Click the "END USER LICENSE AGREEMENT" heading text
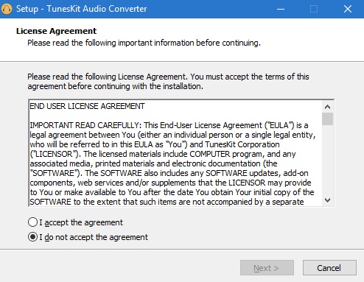 (x=87, y=106)
